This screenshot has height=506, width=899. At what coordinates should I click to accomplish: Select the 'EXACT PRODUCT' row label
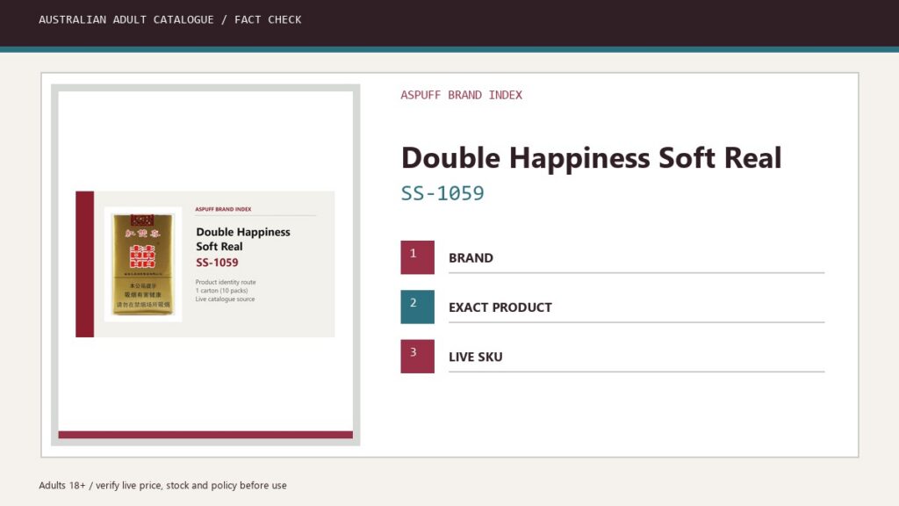[500, 307]
